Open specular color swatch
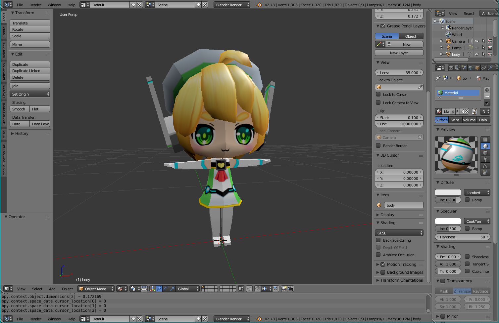 [448, 221]
